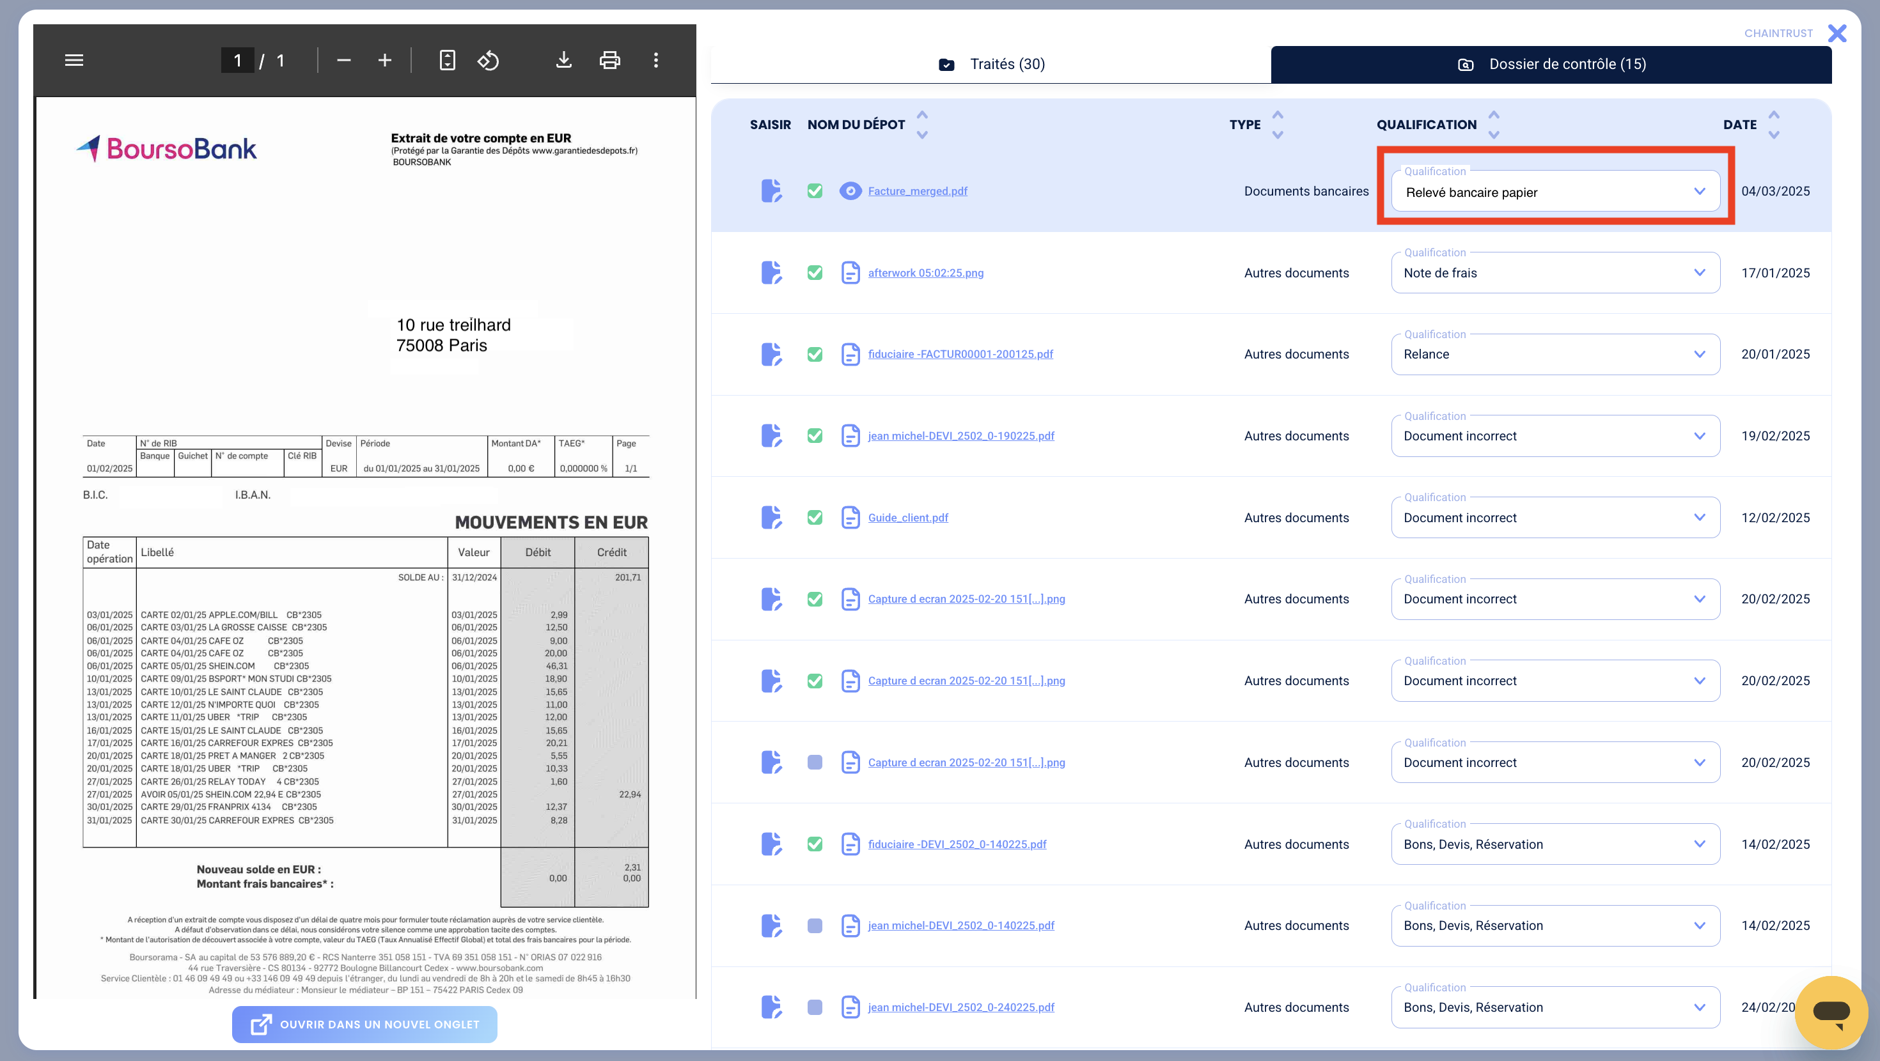Click document icon beside fiduciaire -DEVI_2502_0-140225.pdf

[850, 844]
